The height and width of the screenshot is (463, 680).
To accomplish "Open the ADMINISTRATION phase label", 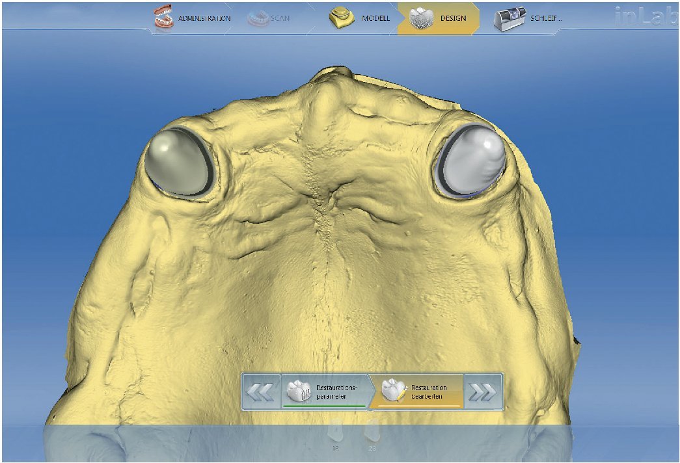I will tap(204, 18).
